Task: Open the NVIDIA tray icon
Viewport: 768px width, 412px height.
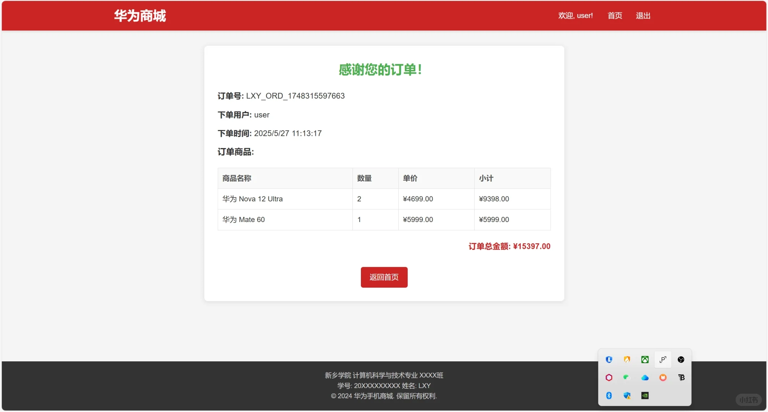Action: tap(645, 395)
